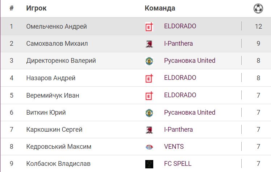Click the Игрок column header
This screenshot has width=271, height=172.
click(36, 8)
